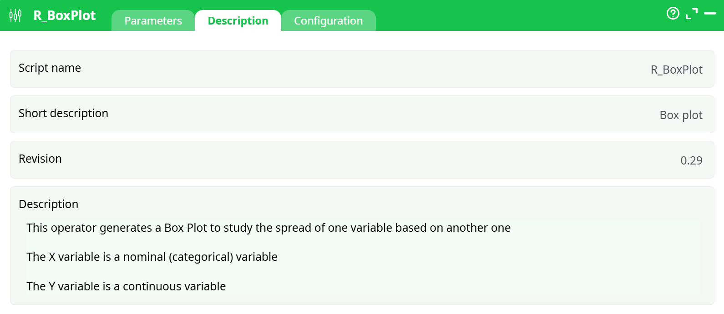The width and height of the screenshot is (724, 314).
Task: Click the Revision label
Action: tap(40, 159)
